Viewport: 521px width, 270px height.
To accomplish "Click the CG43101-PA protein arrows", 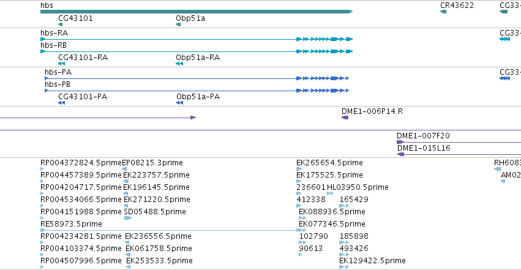I will coord(61,103).
